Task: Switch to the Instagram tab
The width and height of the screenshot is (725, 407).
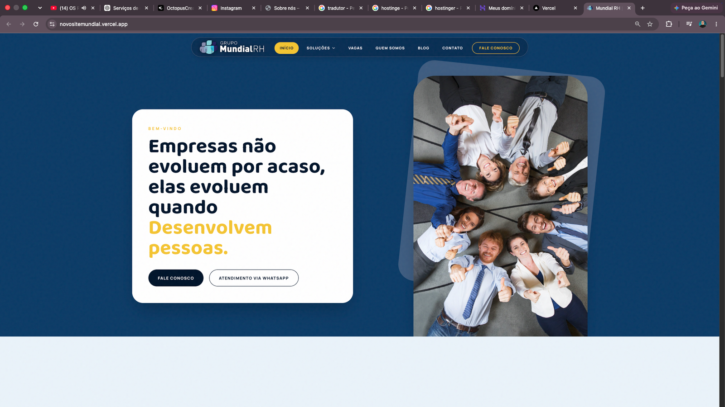Action: [x=231, y=8]
